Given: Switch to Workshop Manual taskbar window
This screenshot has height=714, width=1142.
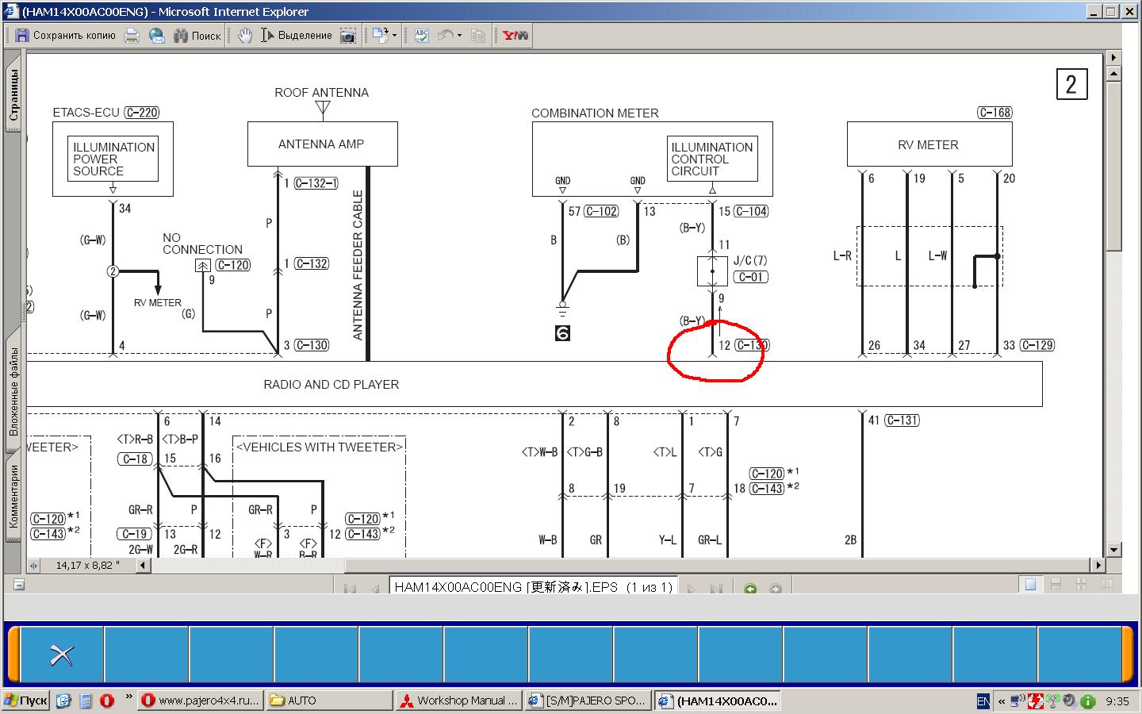Looking at the screenshot, I should point(458,701).
